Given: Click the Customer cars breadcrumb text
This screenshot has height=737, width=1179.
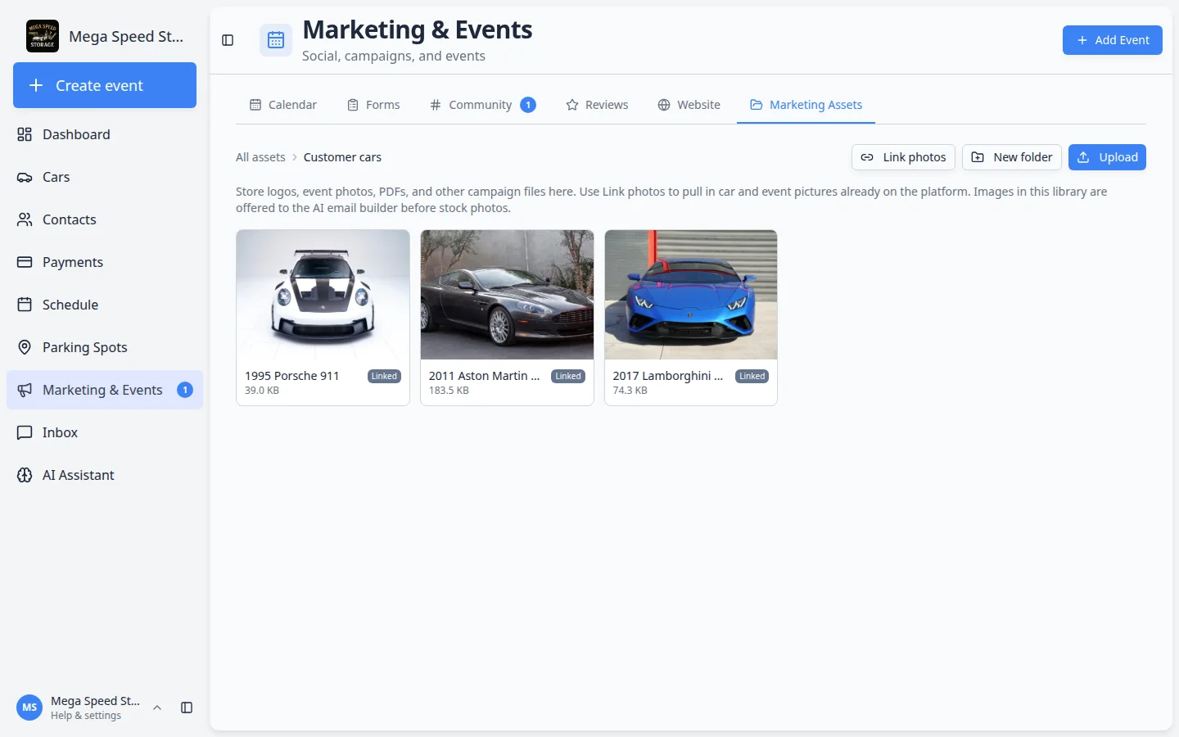Looking at the screenshot, I should (x=342, y=157).
